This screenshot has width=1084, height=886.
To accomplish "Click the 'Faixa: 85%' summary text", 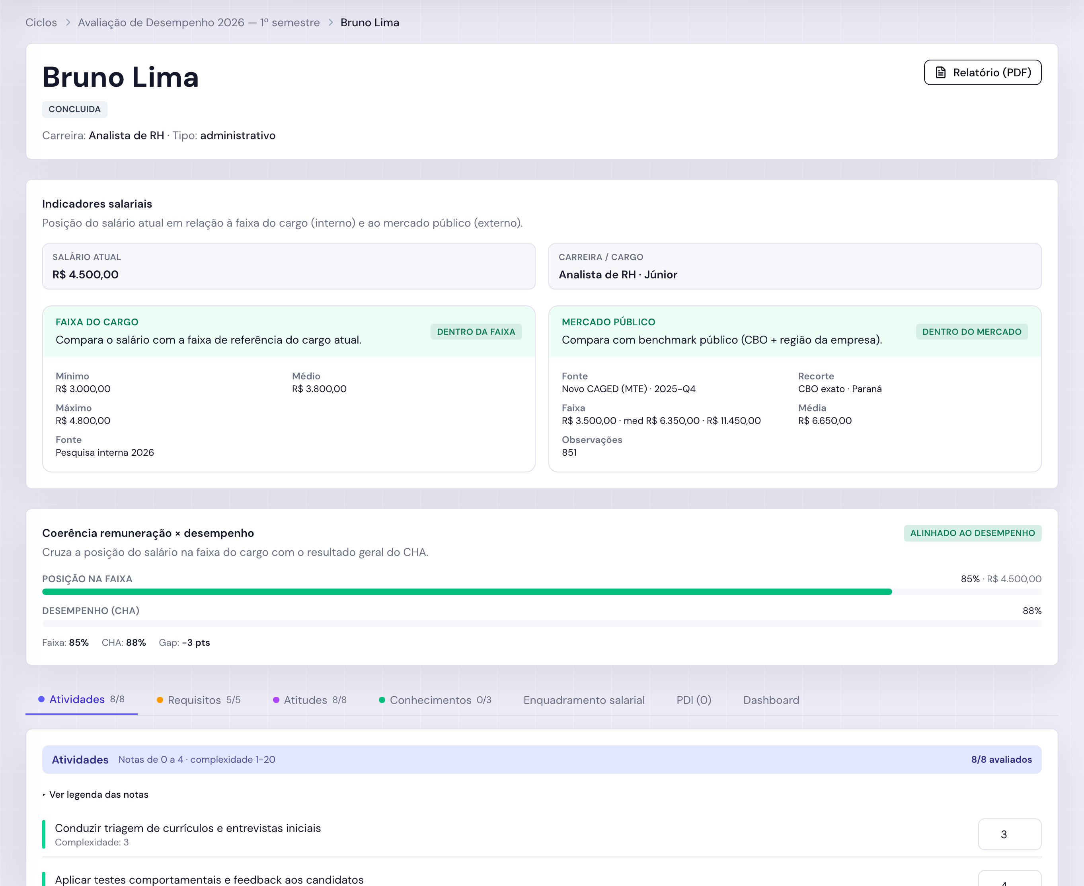I will click(65, 643).
